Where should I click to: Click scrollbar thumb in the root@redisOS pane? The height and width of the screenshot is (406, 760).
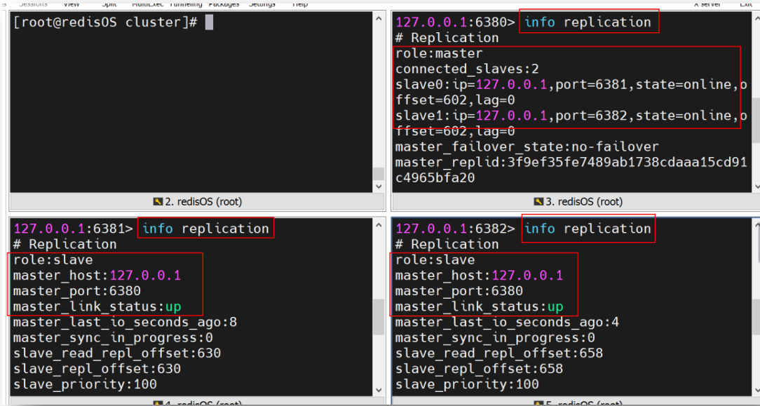[x=379, y=174]
